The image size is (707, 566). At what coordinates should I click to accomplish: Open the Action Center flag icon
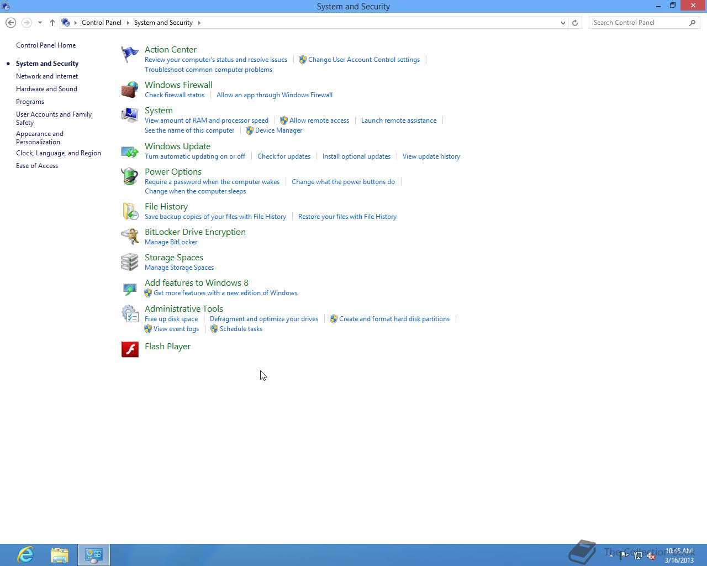click(130, 54)
